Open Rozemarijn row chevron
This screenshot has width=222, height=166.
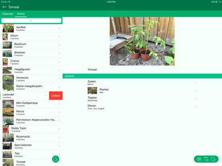tap(60, 138)
